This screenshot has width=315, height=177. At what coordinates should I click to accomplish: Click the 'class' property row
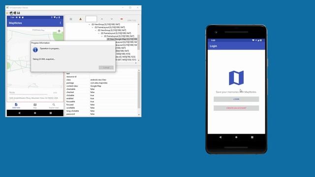point(101,80)
